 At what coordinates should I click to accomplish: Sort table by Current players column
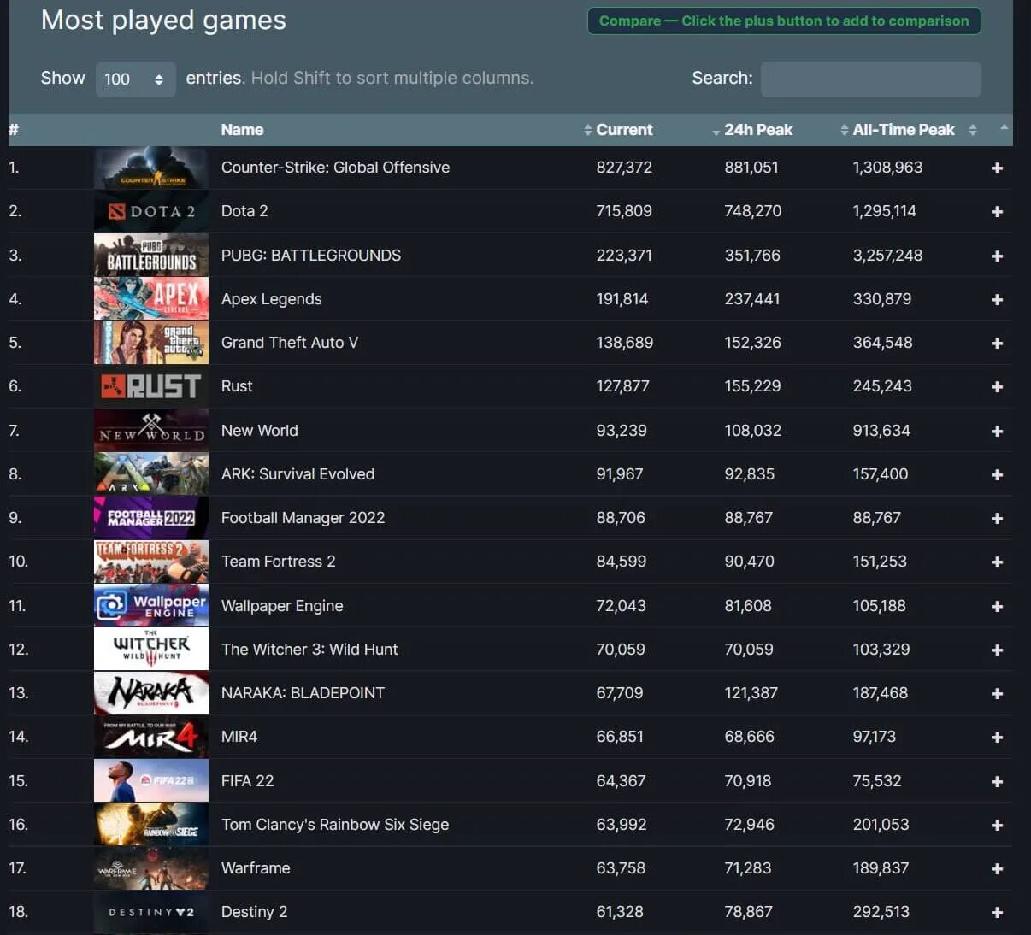(x=624, y=130)
